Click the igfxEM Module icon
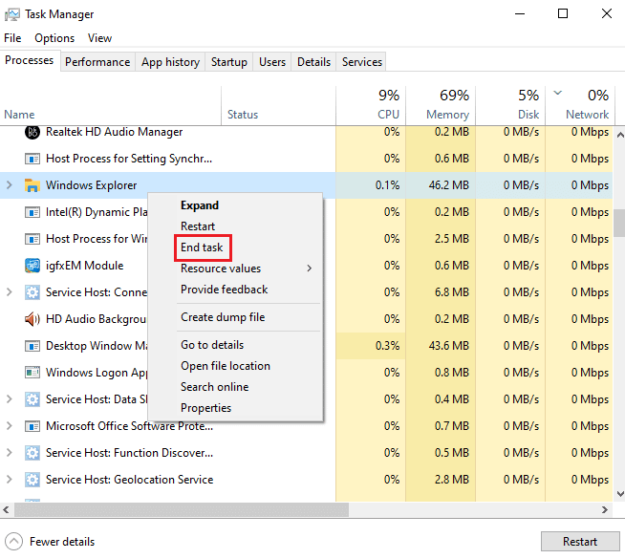This screenshot has width=625, height=559. point(32,266)
